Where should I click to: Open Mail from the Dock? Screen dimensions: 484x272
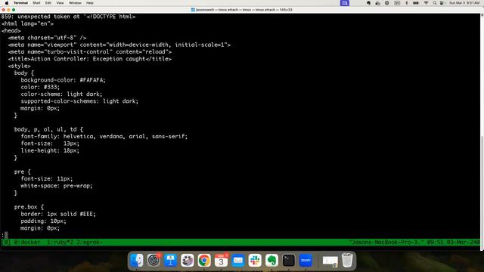click(238, 261)
